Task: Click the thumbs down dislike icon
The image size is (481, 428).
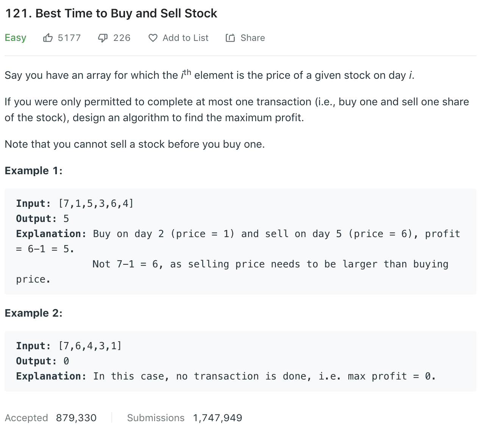Action: [103, 38]
